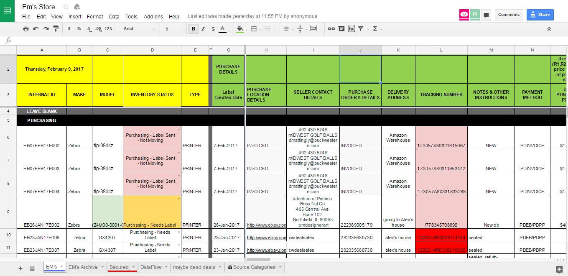Screen dimensions: 568x276
Task: Click the filter funnel icon
Action: (x=361, y=29)
